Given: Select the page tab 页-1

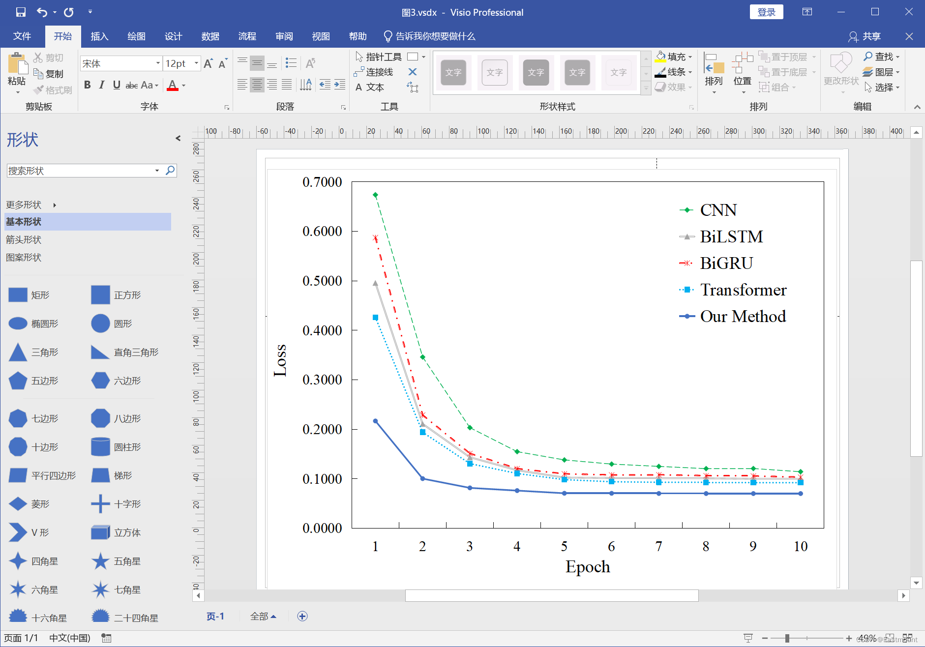Looking at the screenshot, I should point(215,617).
